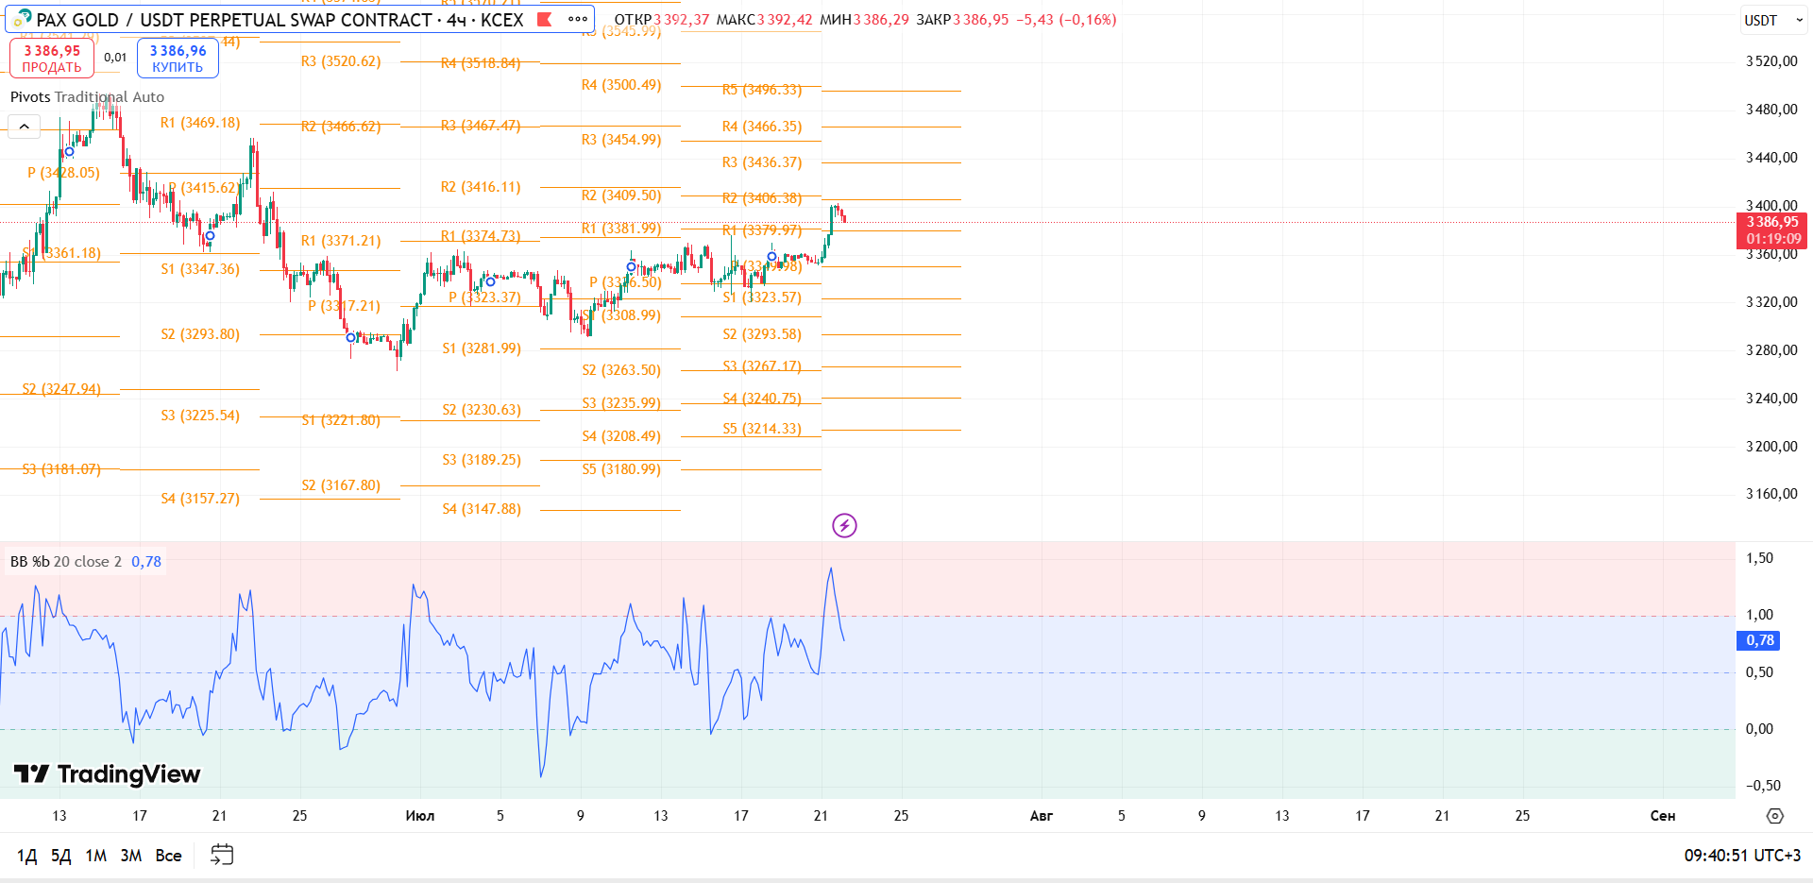
Task: Click the R5 (3496.33) pivot label
Action: click(x=762, y=90)
